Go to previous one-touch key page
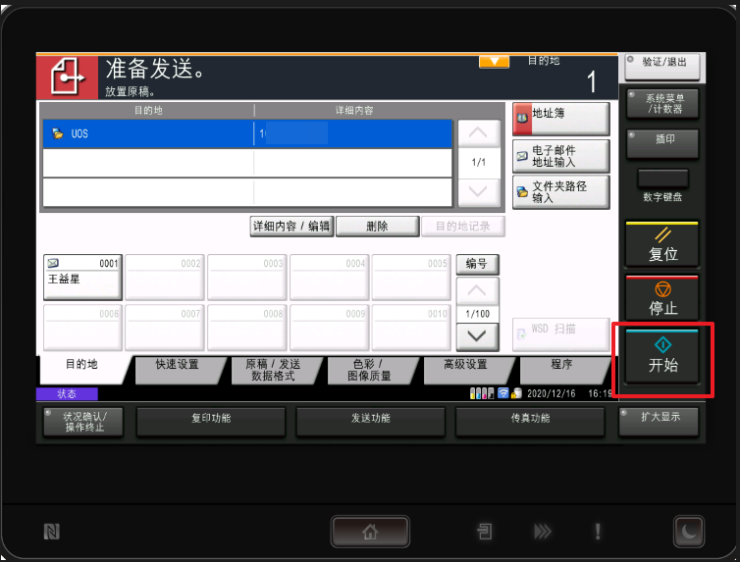The image size is (740, 562). coord(477,291)
